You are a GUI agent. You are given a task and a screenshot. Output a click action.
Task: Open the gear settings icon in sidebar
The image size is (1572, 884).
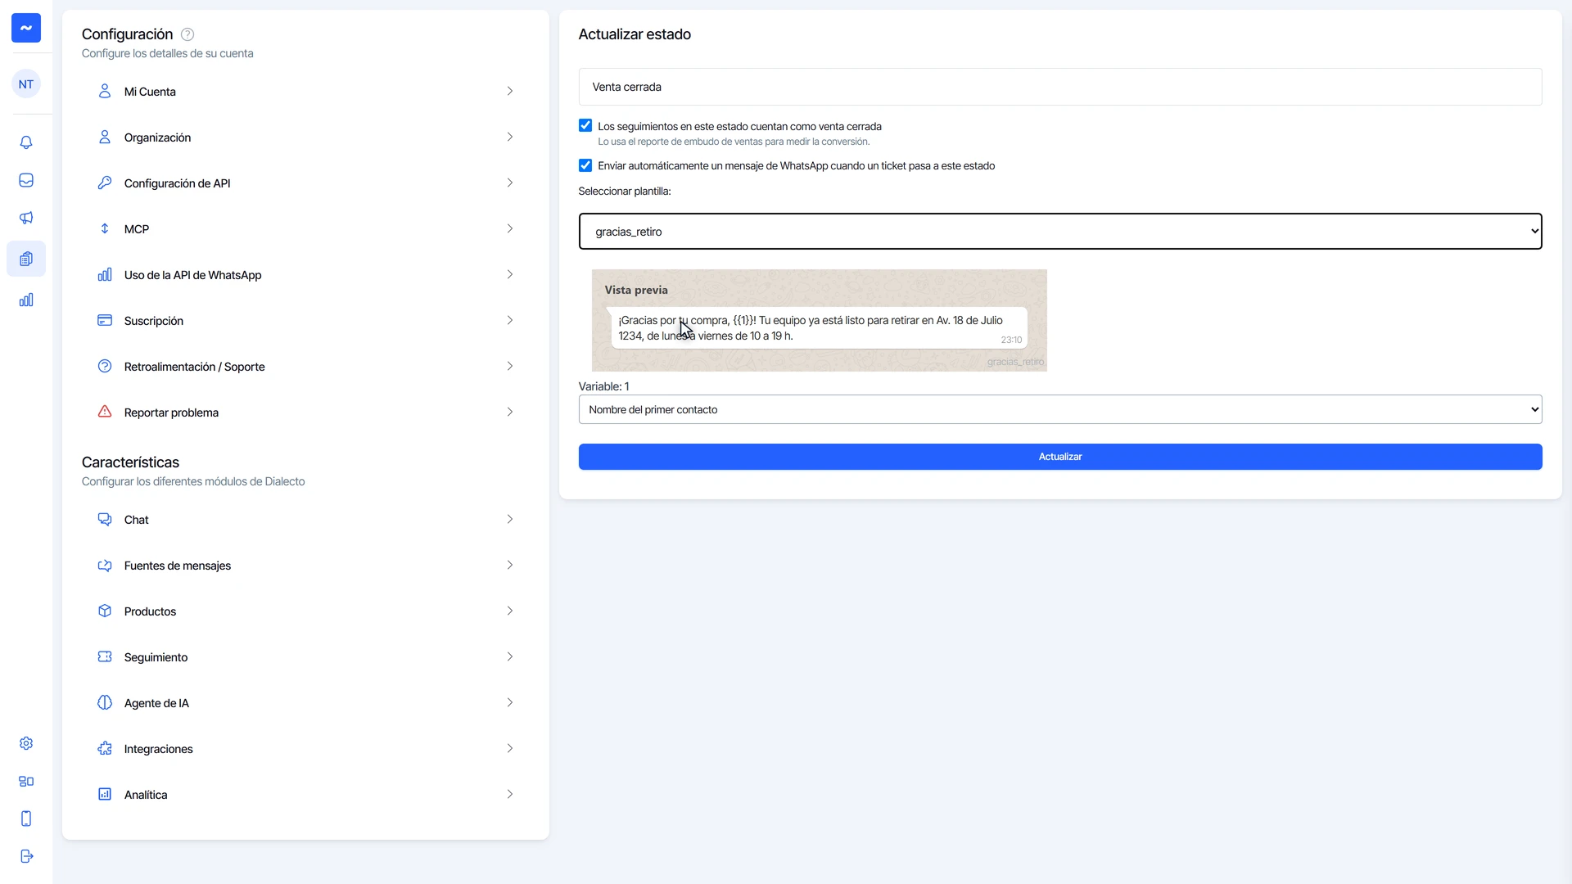pos(26,743)
